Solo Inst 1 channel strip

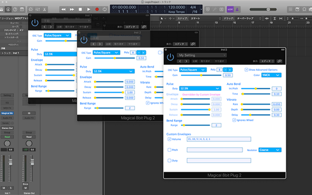coord(11,188)
